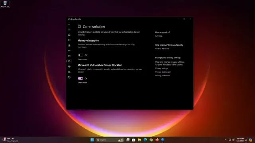Click the Windows Security taskbar icon
This screenshot has width=255, height=143.
[163, 140]
